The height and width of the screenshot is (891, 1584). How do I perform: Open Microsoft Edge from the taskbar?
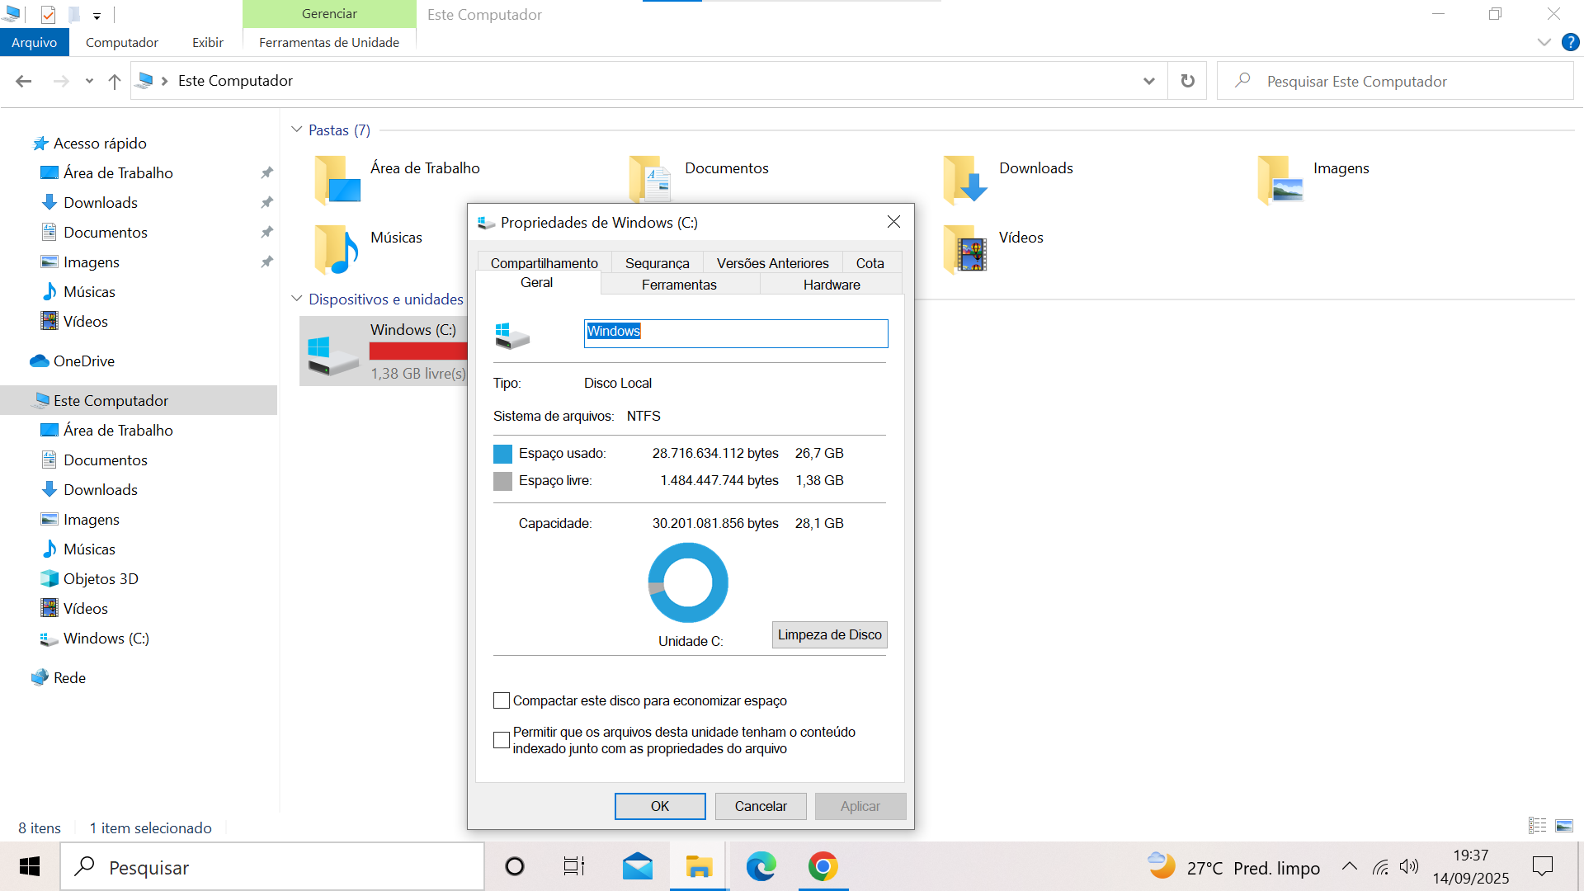click(x=761, y=867)
